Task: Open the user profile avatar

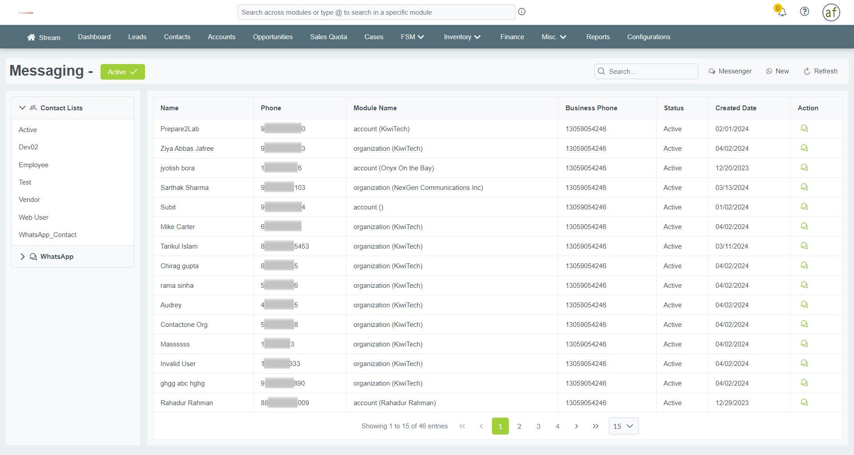Action: pos(831,12)
